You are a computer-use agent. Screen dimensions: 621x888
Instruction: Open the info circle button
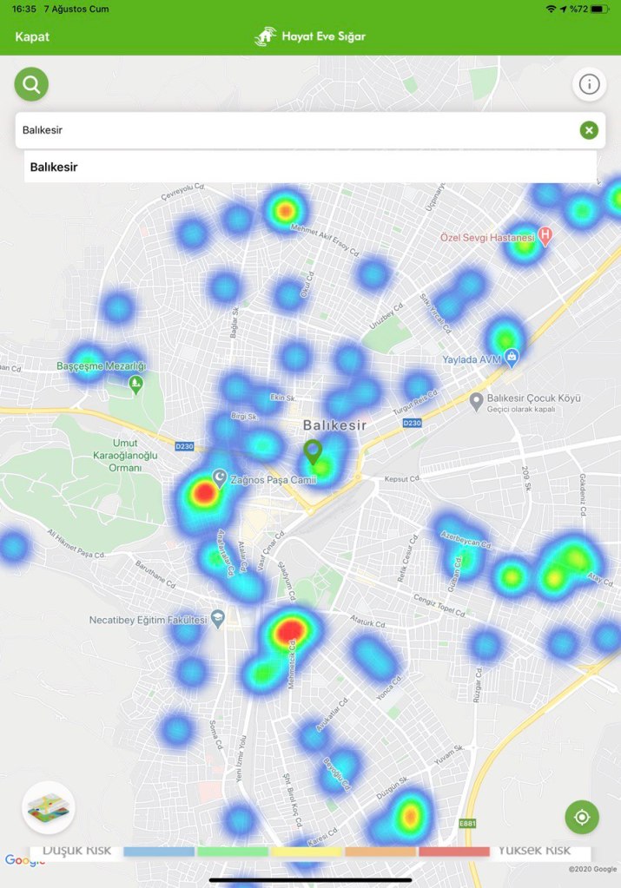coord(590,84)
